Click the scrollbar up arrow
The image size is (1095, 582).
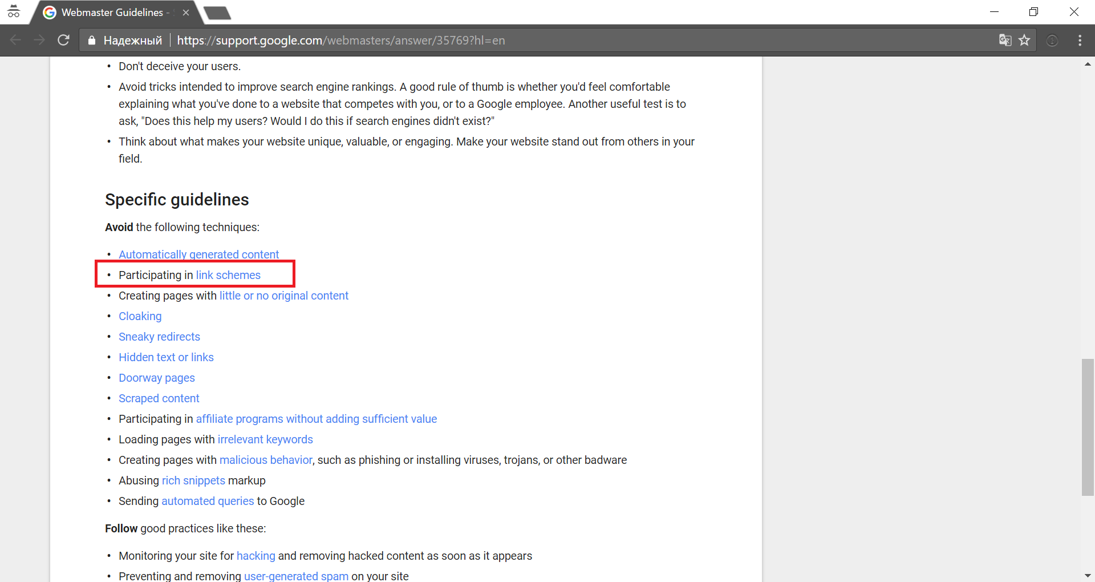pos(1088,64)
